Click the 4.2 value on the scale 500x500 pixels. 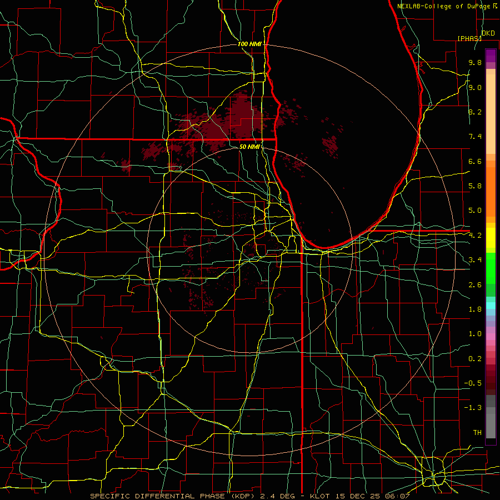pyautogui.click(x=475, y=236)
